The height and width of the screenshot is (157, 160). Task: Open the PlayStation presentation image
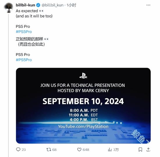pos(83,106)
